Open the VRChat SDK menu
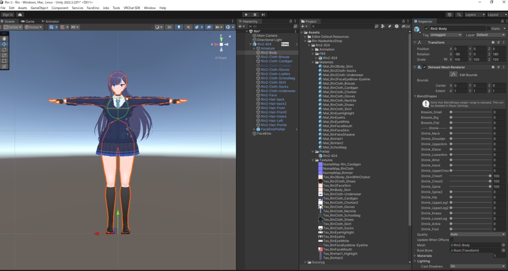The image size is (508, 271). click(132, 8)
